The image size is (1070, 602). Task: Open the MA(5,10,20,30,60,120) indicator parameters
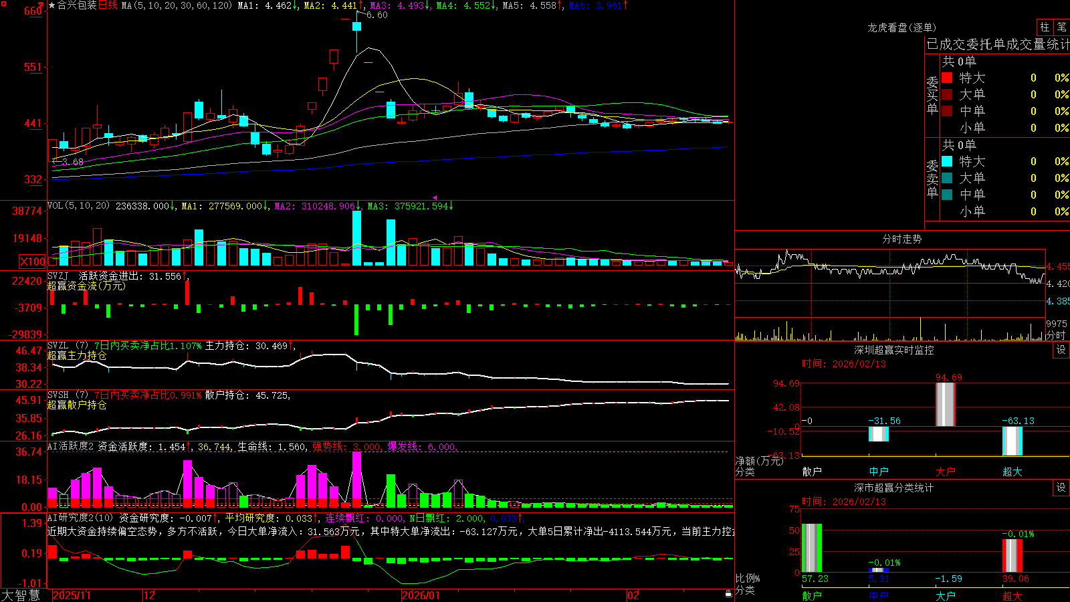177,5
